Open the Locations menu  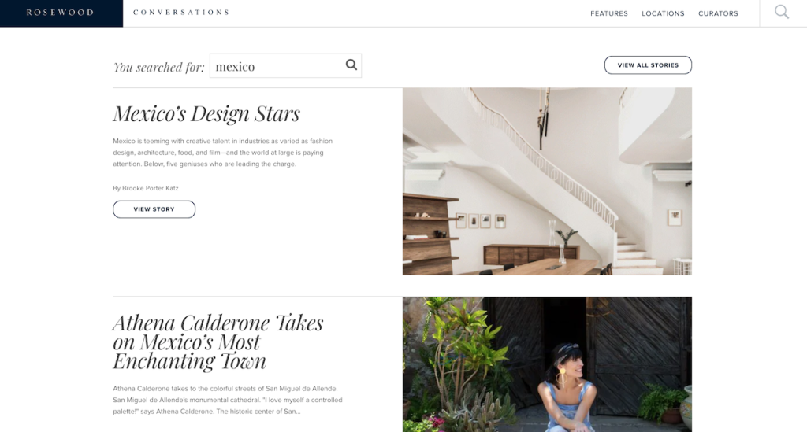click(x=663, y=13)
